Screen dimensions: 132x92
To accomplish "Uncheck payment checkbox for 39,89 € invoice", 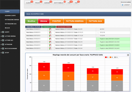I will [x=98, y=45].
